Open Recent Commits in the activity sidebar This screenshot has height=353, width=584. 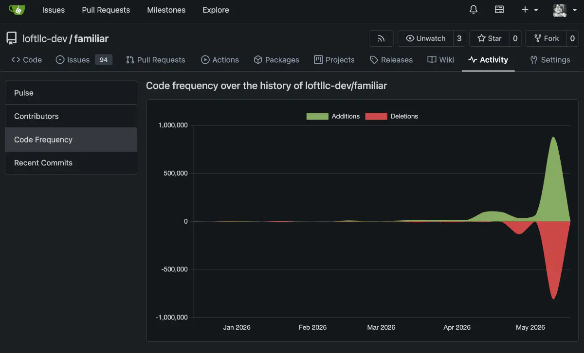coord(71,163)
